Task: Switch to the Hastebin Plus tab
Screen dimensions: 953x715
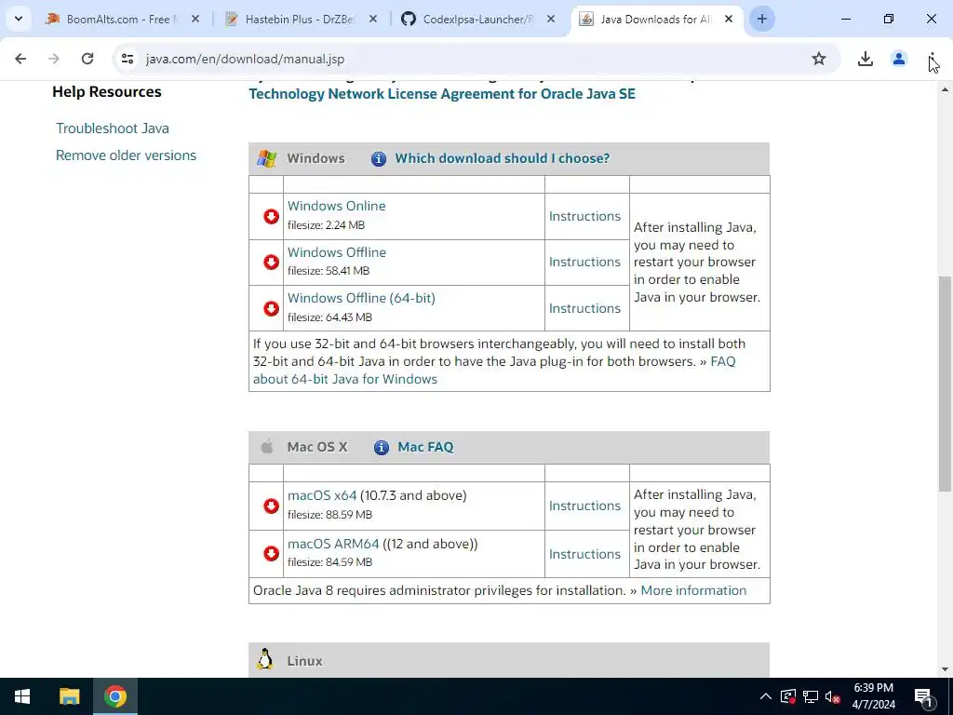Action: [x=299, y=19]
